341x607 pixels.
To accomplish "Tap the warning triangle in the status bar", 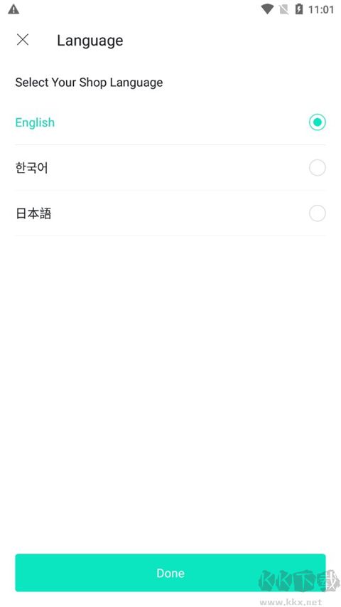I will coord(13,9).
